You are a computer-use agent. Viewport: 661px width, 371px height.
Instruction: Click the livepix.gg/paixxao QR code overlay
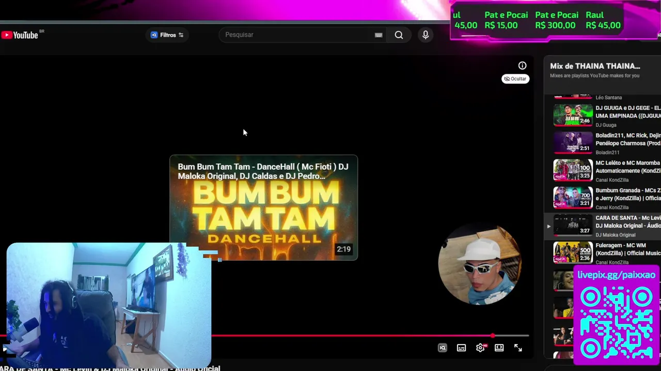(617, 315)
